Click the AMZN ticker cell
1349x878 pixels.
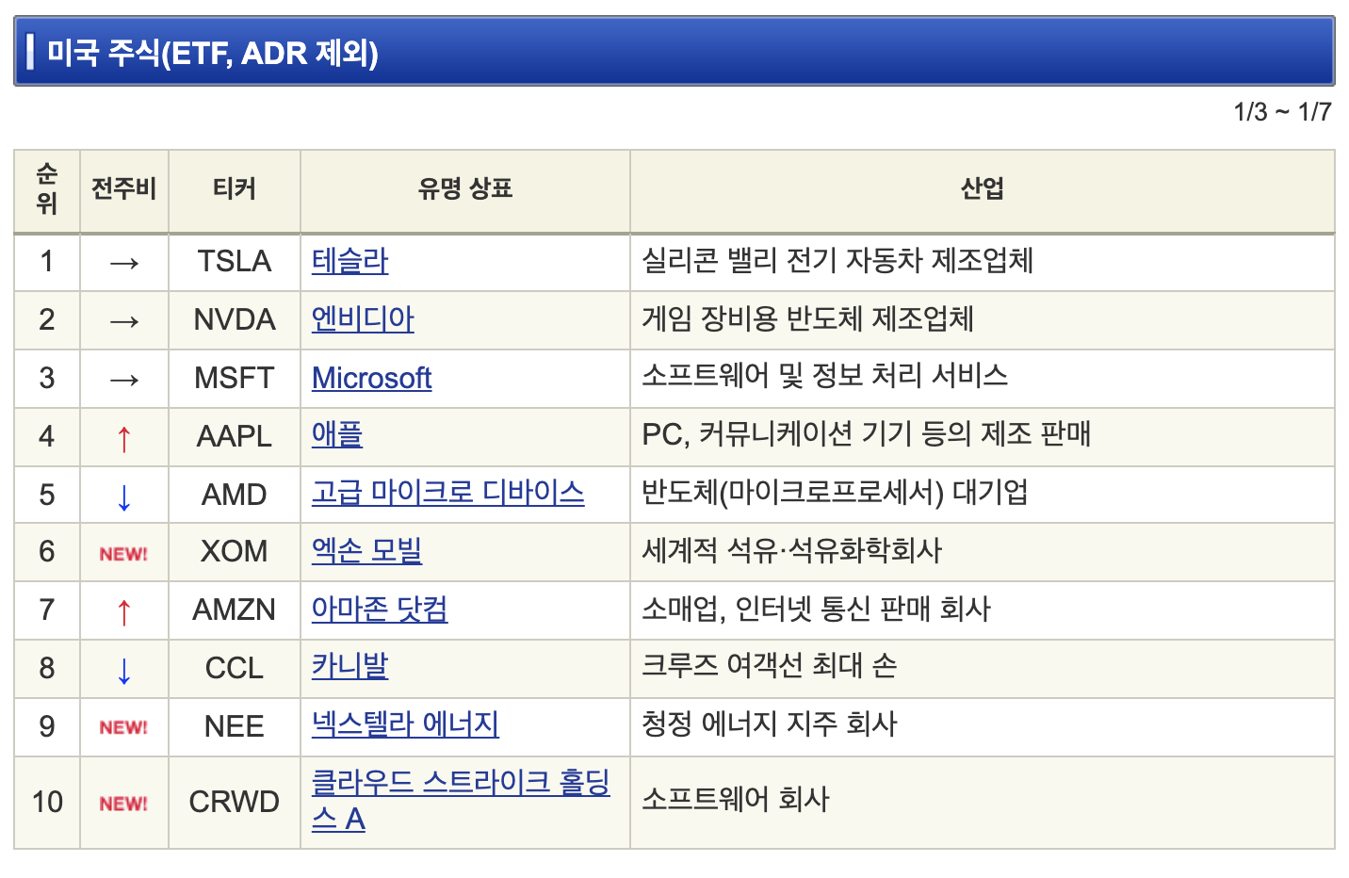pos(235,610)
